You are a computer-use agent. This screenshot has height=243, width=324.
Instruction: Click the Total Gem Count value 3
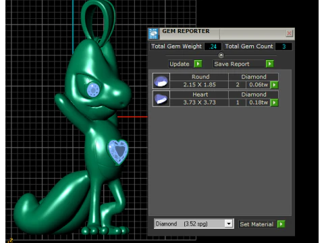coord(283,47)
